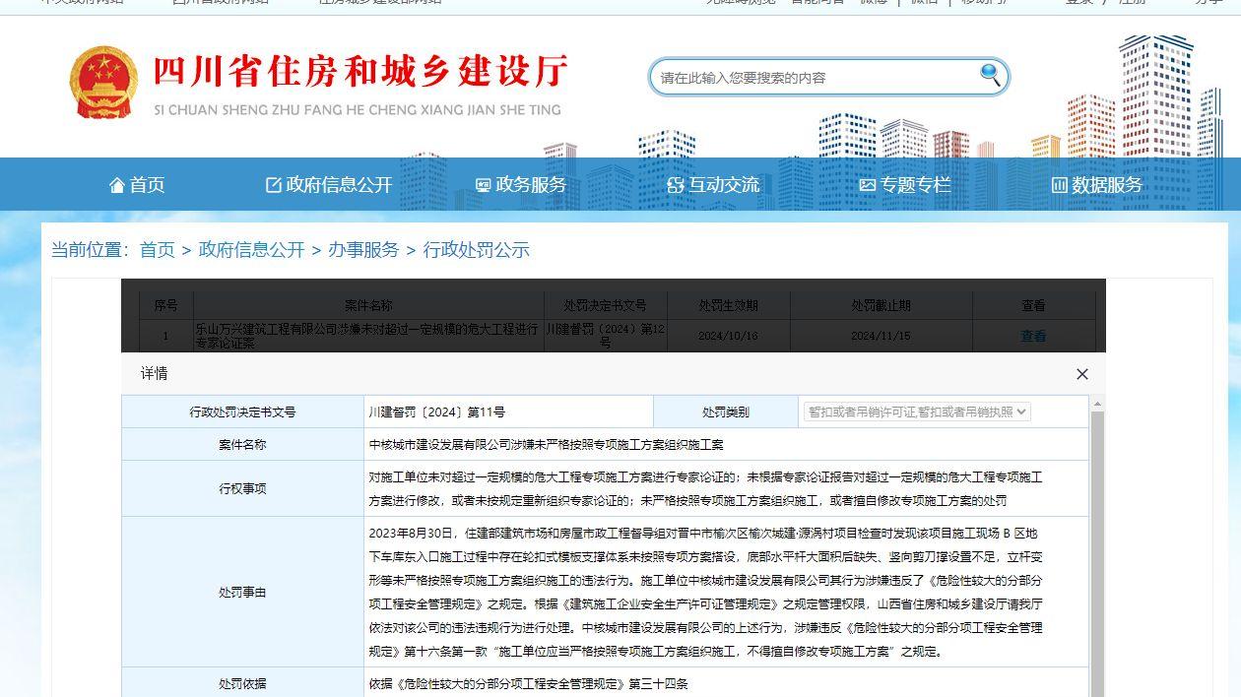Click the 行政处罚决定书文号 label cell
1241x697 pixels.
pyautogui.click(x=242, y=412)
